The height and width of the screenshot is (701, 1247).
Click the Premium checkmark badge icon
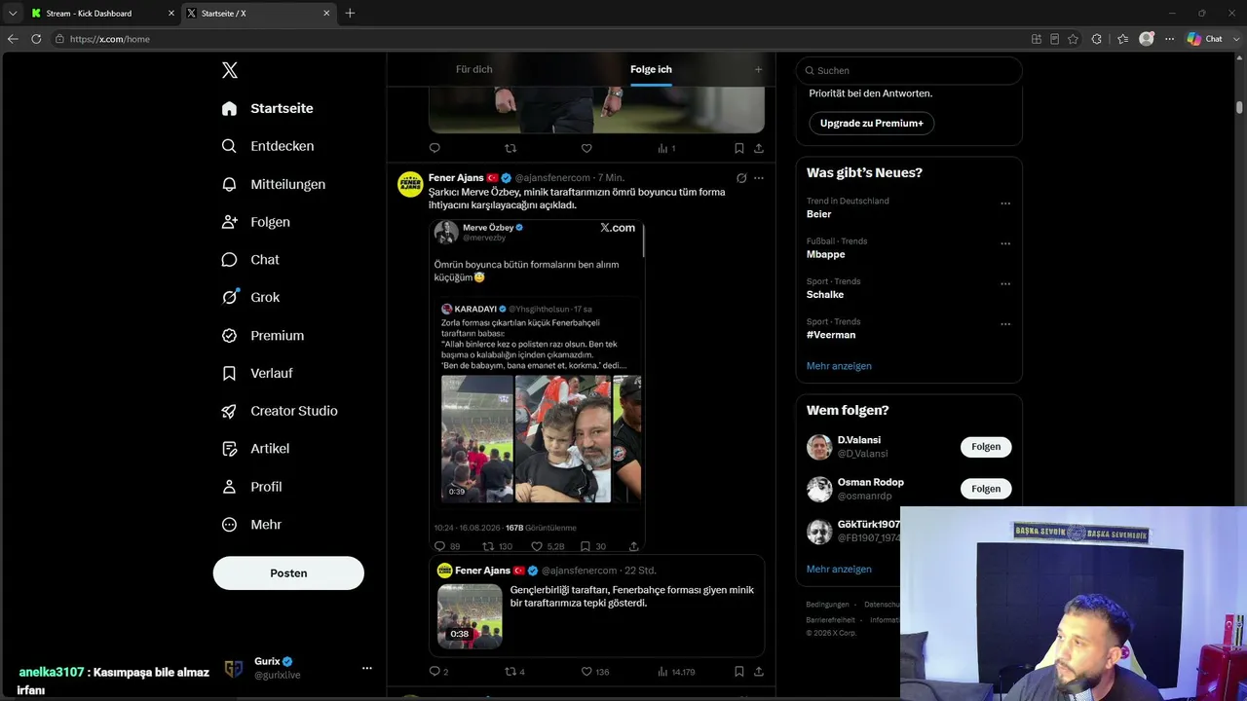[230, 335]
